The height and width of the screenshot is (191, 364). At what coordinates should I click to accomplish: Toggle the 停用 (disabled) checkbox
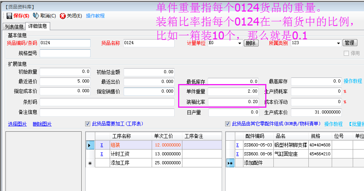(x=346, y=53)
